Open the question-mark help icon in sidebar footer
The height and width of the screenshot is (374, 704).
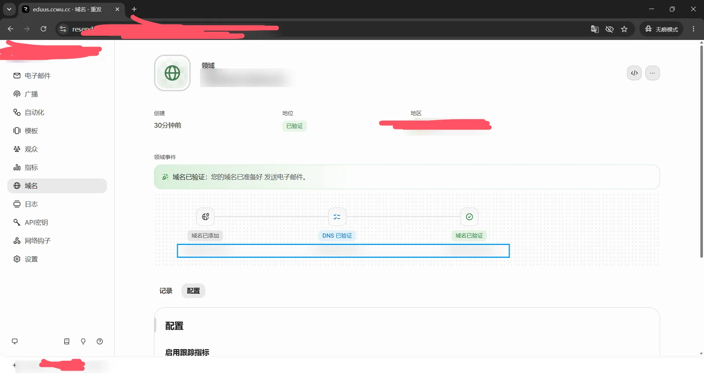pyautogui.click(x=100, y=341)
